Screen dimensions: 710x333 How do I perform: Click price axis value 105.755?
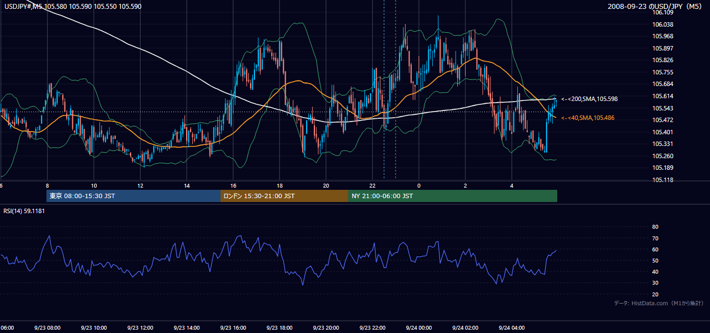pyautogui.click(x=663, y=72)
